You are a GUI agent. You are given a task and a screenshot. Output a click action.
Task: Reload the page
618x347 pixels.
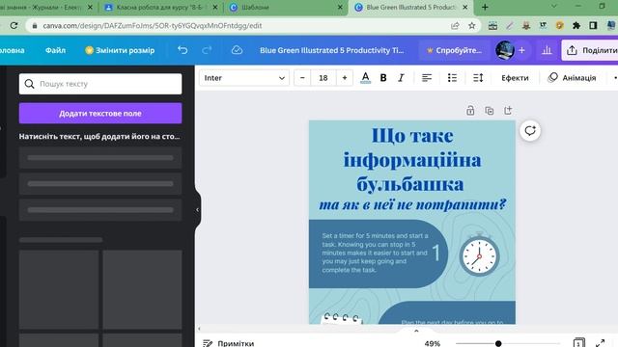pyautogui.click(x=14, y=26)
